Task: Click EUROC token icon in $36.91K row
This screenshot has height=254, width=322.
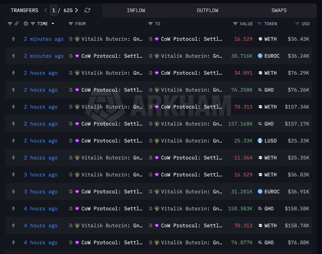Action: click(260, 191)
